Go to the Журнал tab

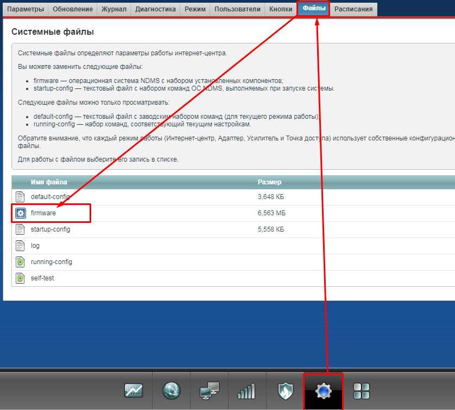[114, 9]
